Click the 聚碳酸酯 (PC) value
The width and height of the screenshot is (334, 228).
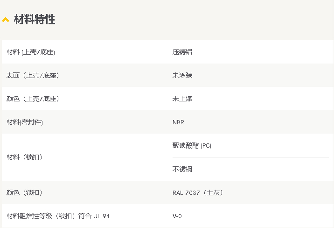click(x=192, y=146)
